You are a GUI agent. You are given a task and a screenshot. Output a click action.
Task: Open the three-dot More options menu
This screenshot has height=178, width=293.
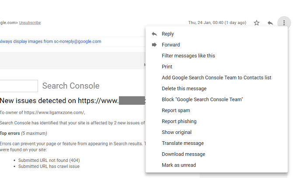point(284,23)
